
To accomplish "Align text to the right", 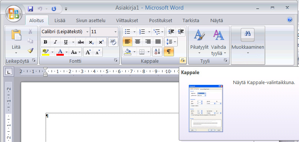I will pos(148,42).
